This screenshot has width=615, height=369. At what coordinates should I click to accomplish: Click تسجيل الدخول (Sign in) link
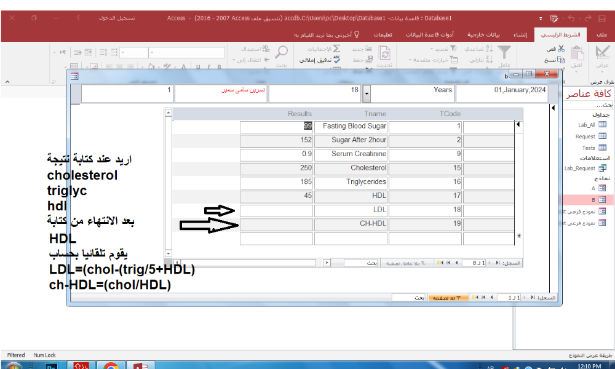click(x=117, y=18)
